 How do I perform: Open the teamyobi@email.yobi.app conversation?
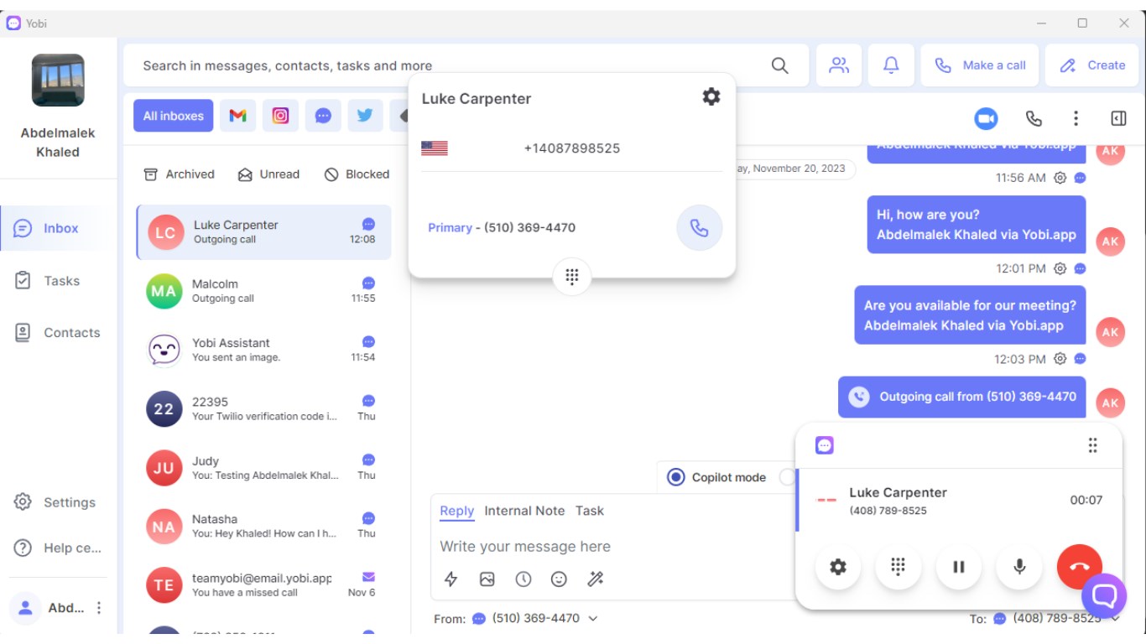click(x=263, y=585)
